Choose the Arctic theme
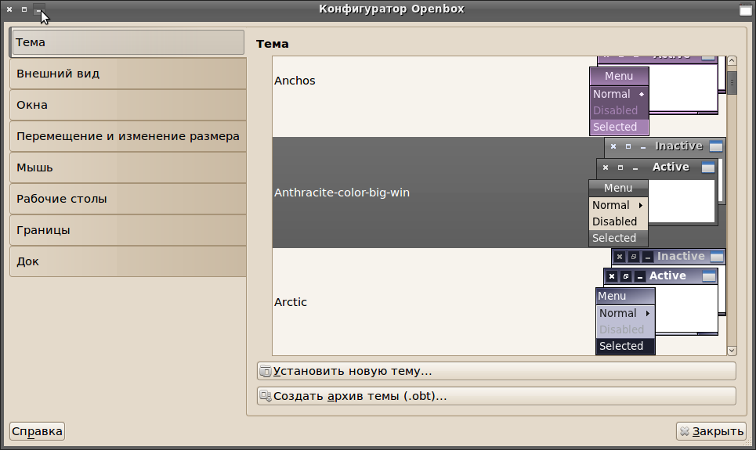 499,302
